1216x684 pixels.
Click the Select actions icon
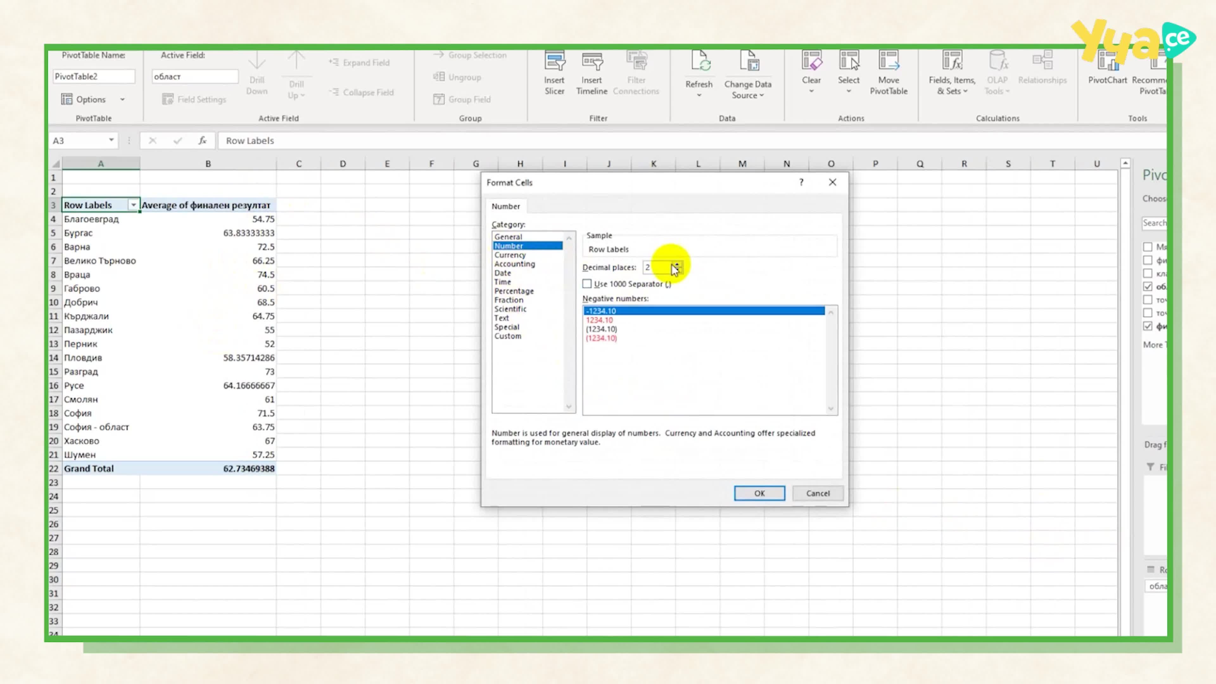pos(849,60)
